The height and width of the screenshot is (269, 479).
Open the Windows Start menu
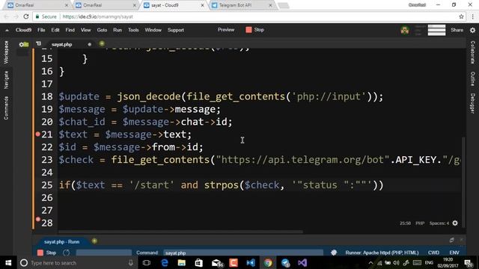click(8, 262)
